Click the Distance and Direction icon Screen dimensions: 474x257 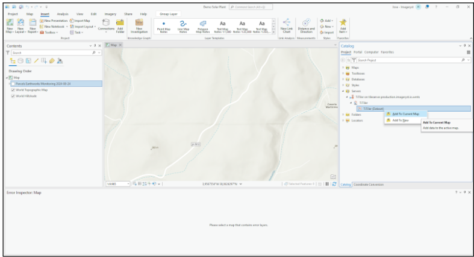coord(306,22)
